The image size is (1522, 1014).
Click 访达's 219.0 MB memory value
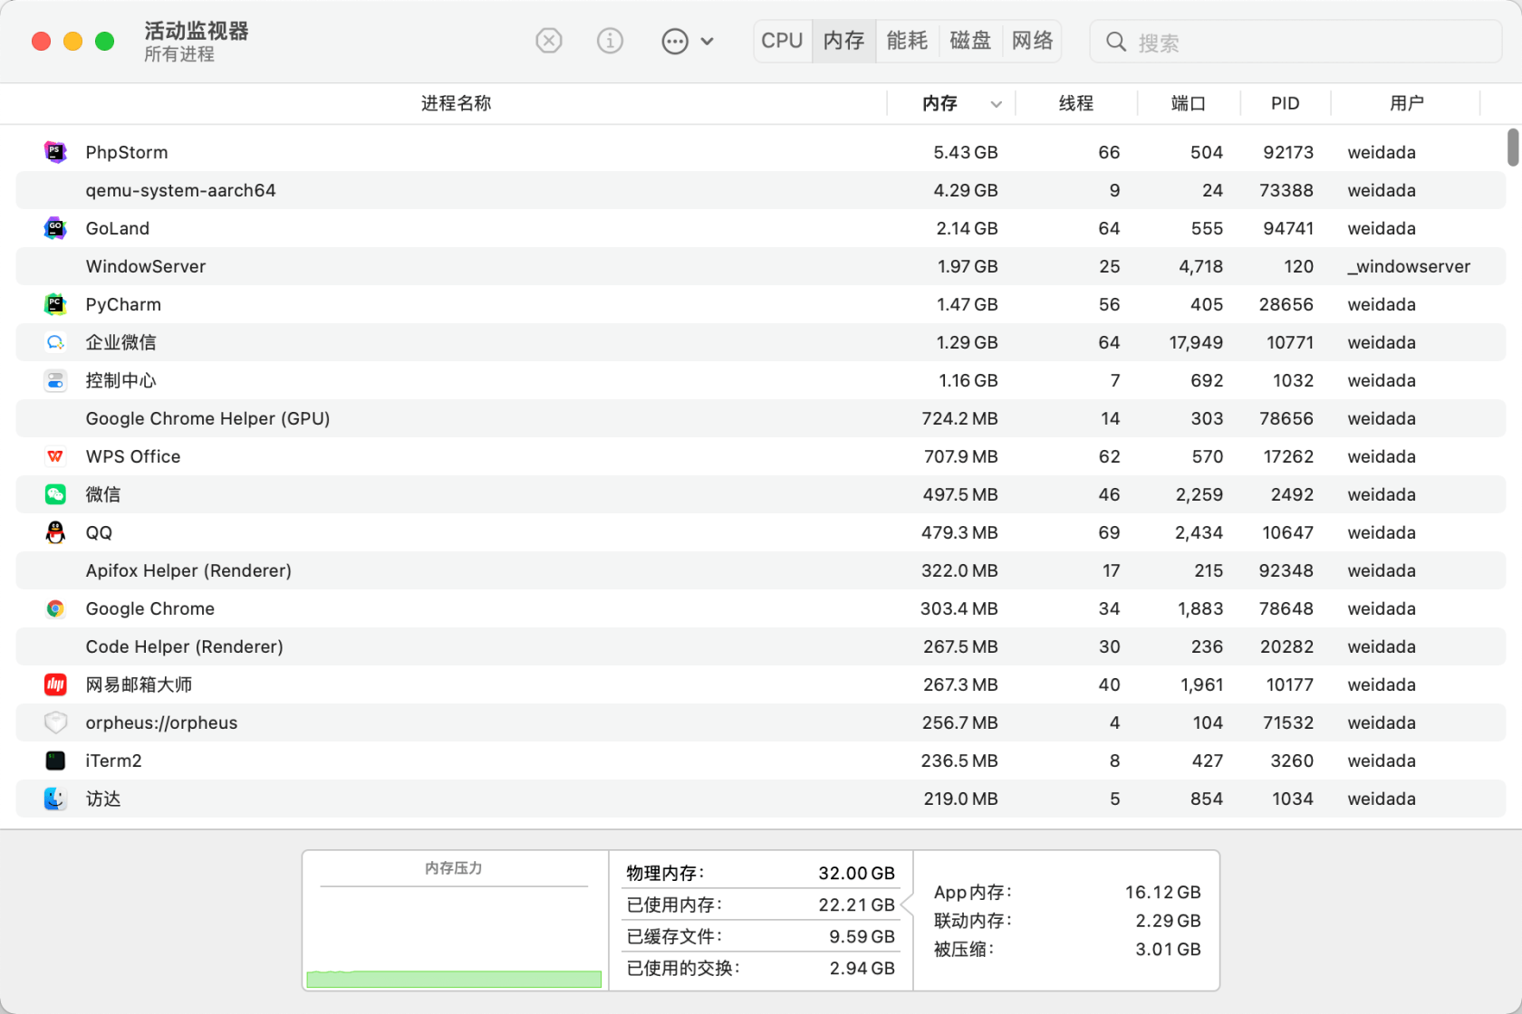pyautogui.click(x=960, y=799)
